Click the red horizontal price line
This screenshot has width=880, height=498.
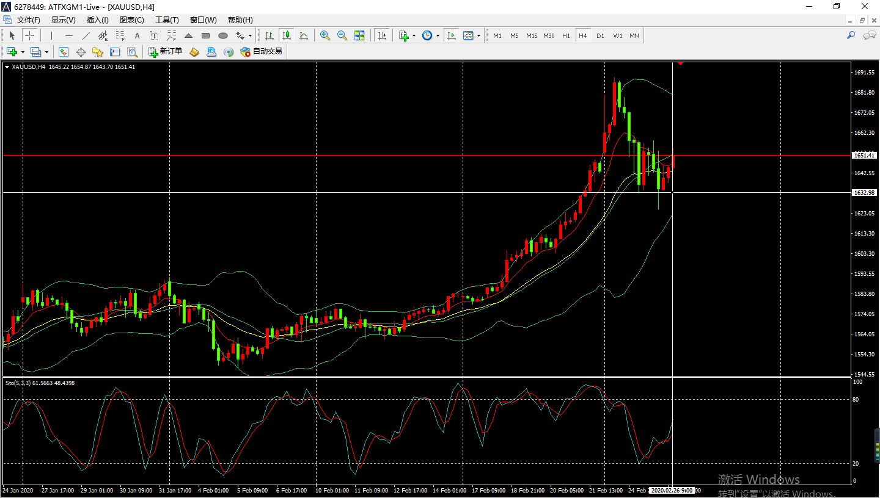point(367,156)
